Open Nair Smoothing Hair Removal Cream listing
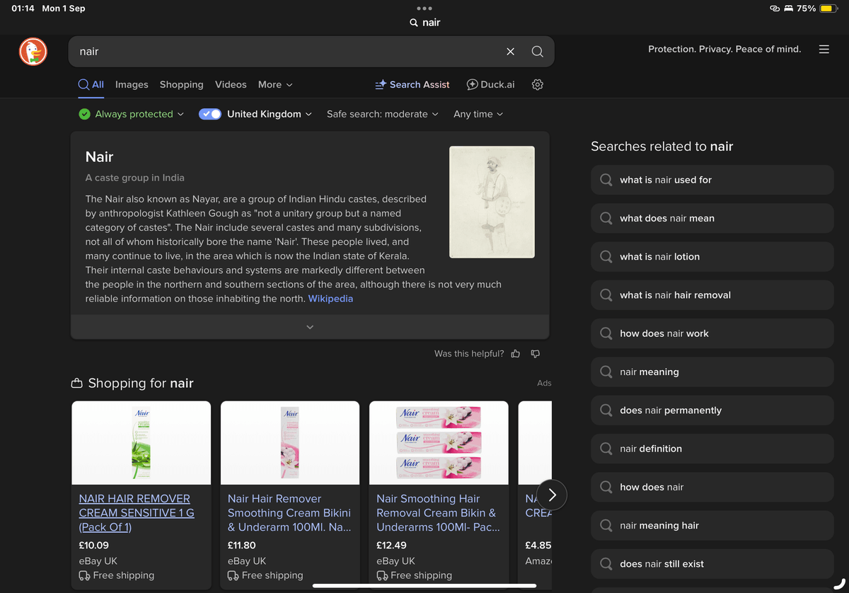This screenshot has height=593, width=849. [438, 513]
